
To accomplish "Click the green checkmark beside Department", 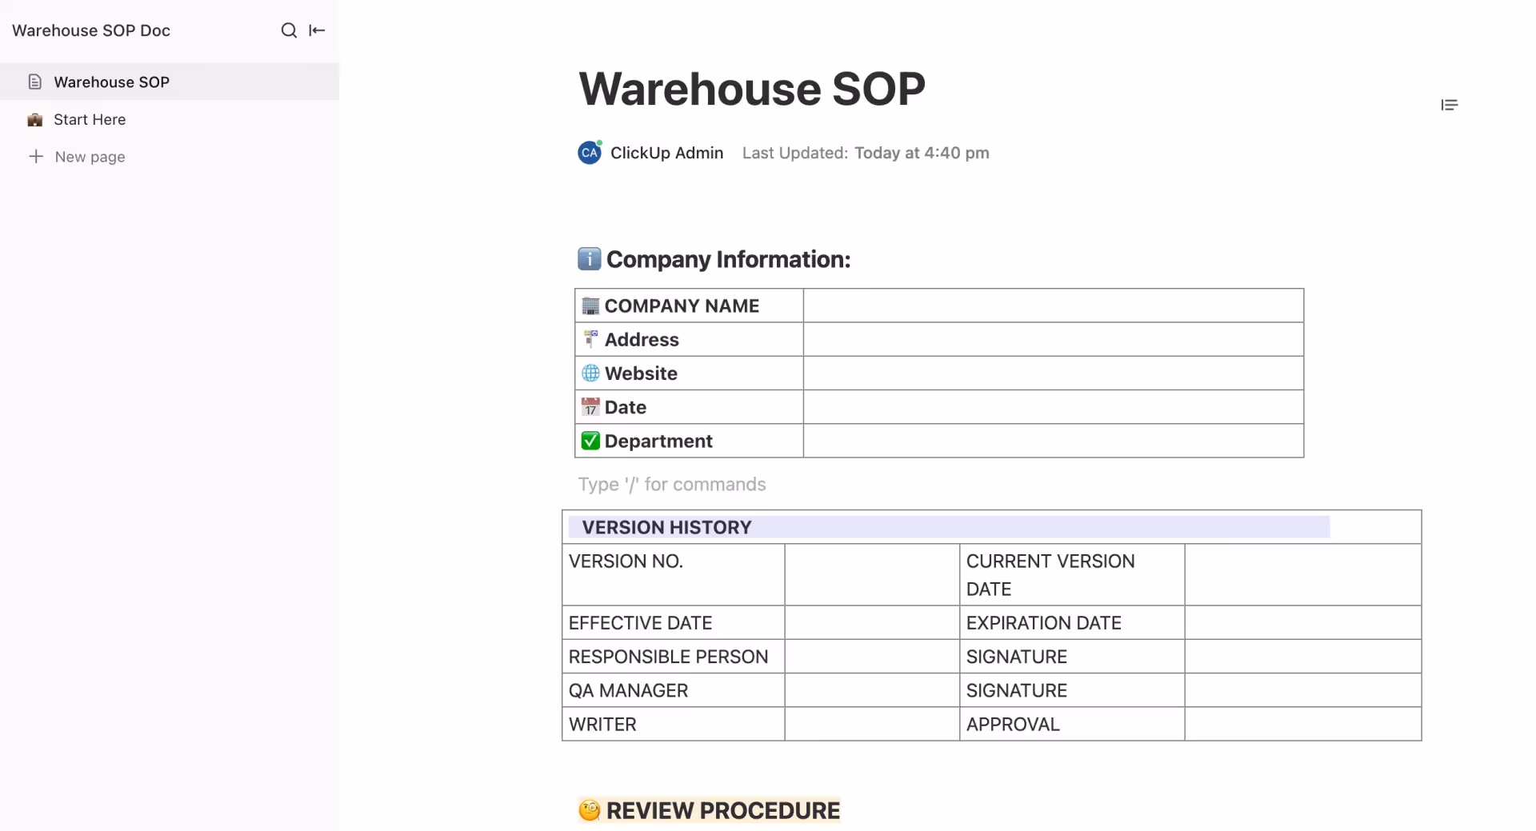I will coord(590,440).
